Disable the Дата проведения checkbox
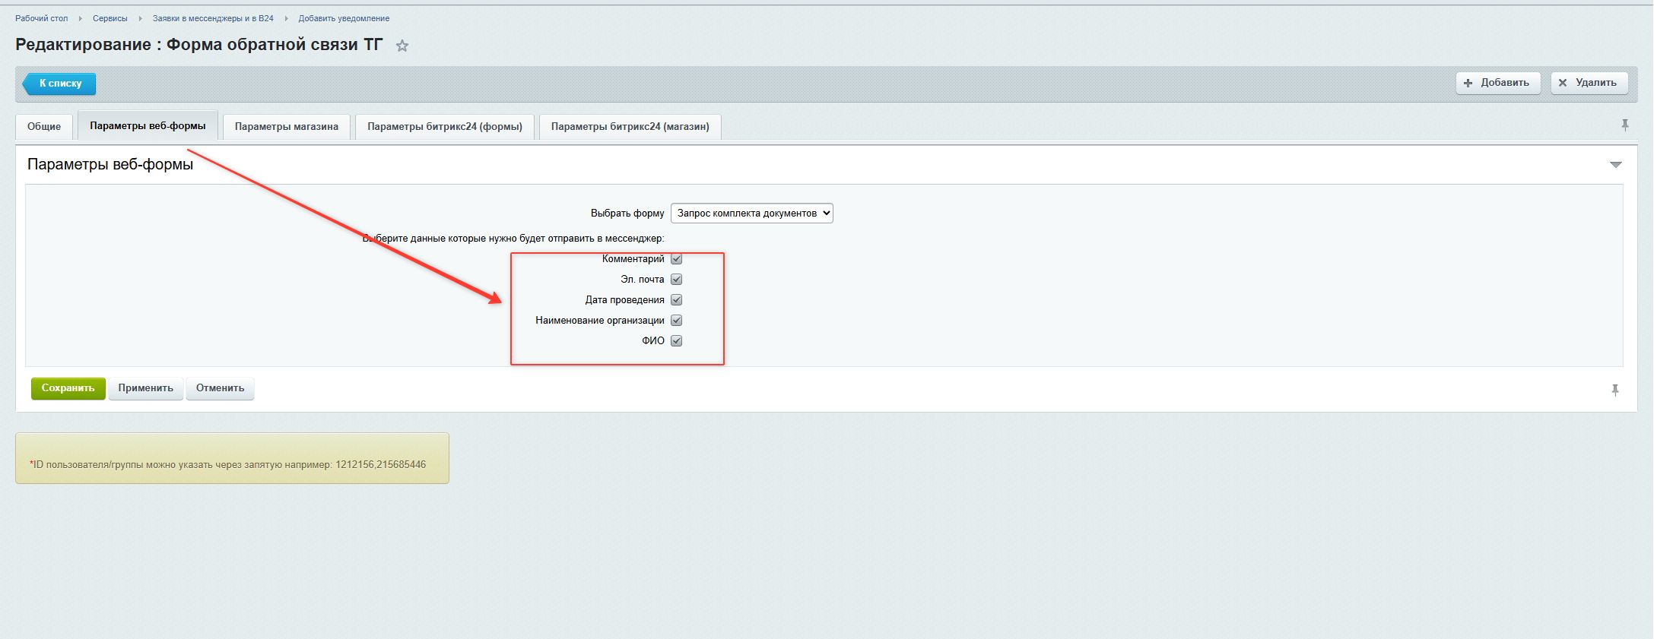This screenshot has width=1654, height=639. [x=676, y=300]
